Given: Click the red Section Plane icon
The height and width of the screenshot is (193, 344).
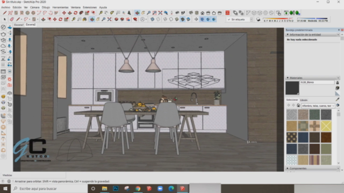Looking at the screenshot, I should (227, 13).
